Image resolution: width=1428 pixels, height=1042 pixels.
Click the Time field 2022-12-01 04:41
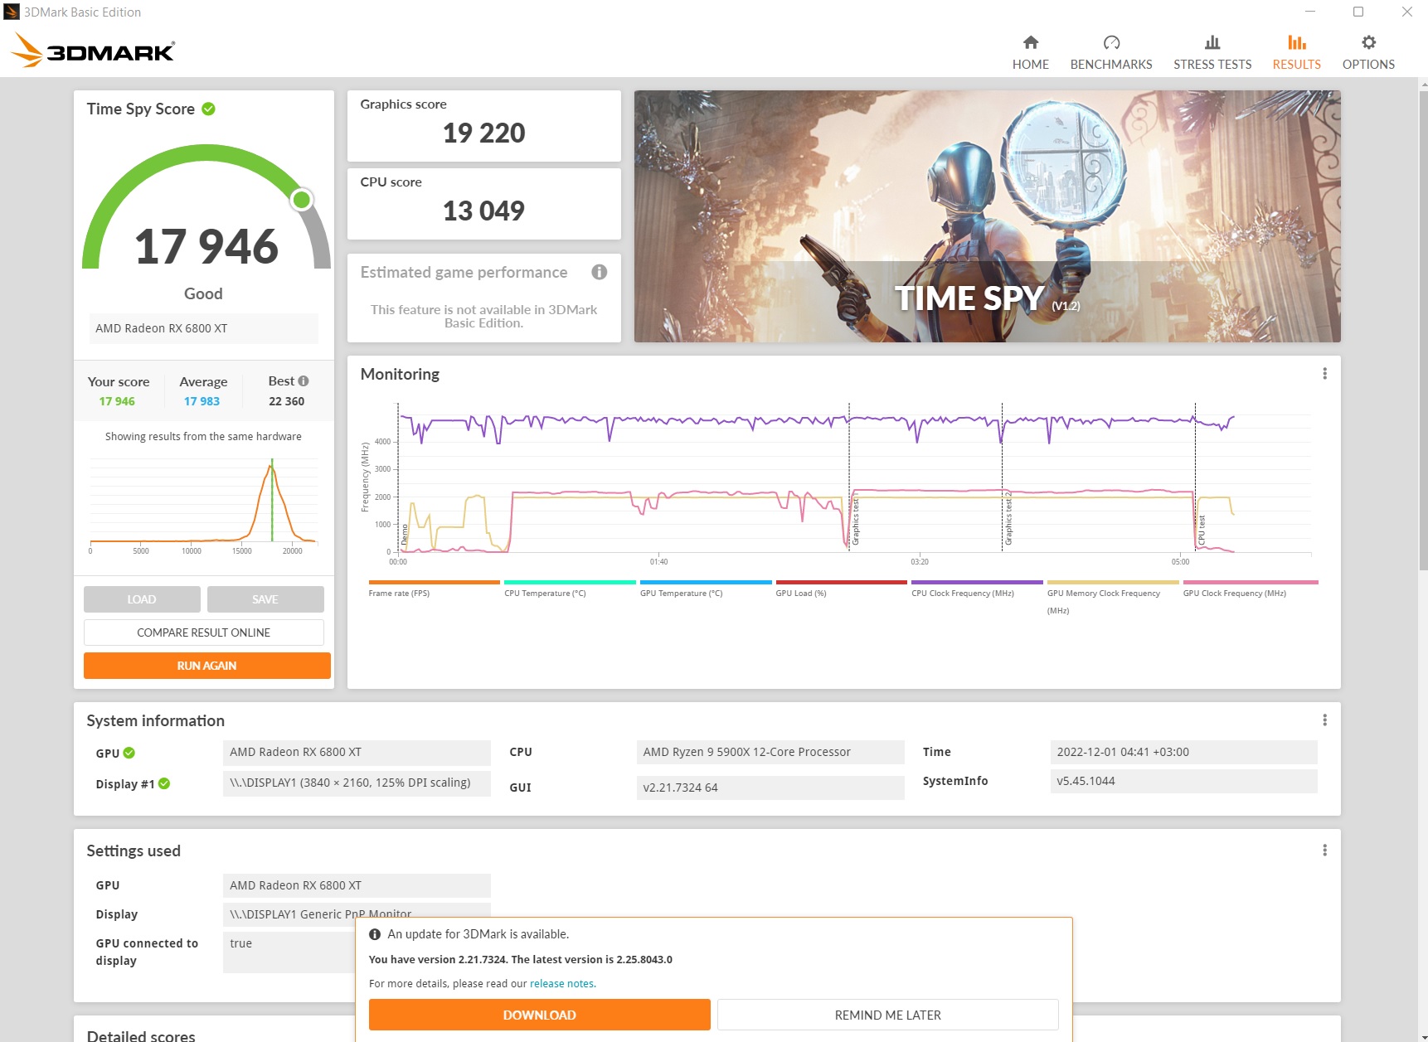pos(1183,752)
